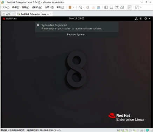
Task: Close the 主页 tab
Action: point(13,14)
